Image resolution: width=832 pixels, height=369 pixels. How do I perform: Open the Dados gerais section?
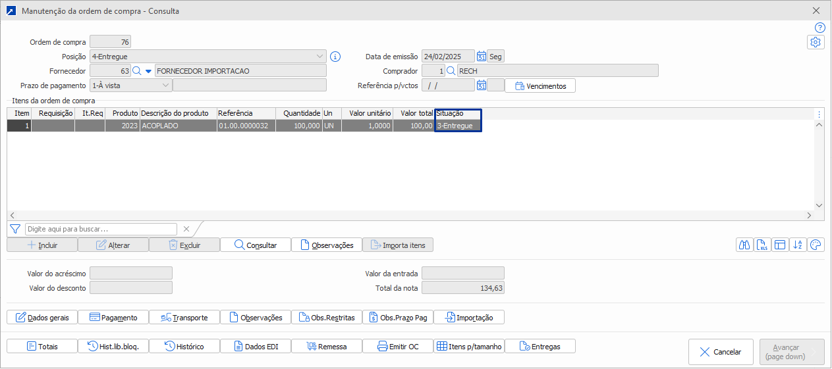pos(42,318)
